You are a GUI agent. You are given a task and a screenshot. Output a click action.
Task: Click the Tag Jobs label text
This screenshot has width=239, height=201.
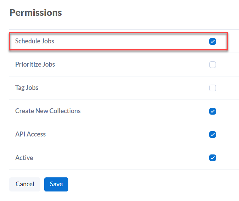coord(27,88)
